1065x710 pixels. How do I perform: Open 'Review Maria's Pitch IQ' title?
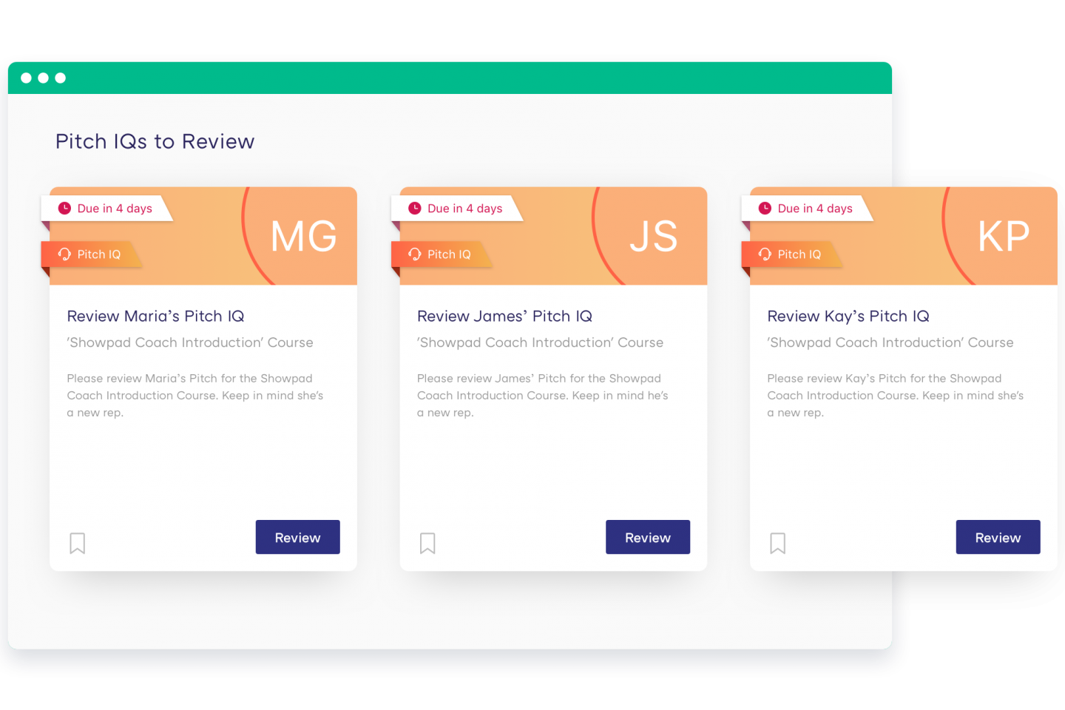[x=155, y=317]
